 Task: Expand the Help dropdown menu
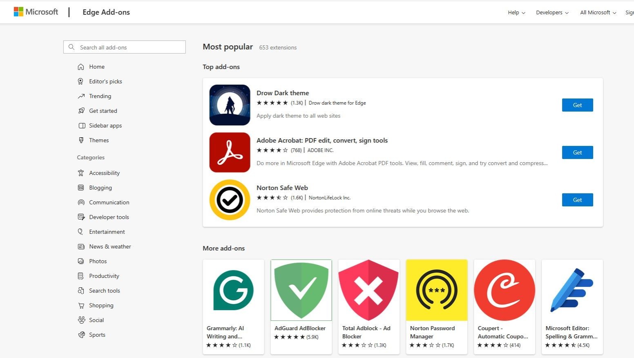[516, 12]
